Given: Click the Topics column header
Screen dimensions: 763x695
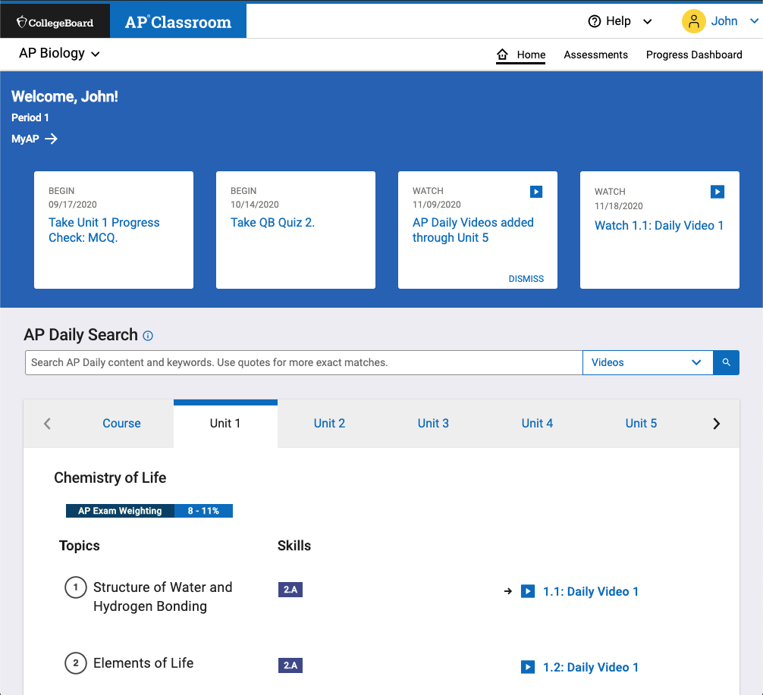Looking at the screenshot, I should pyautogui.click(x=80, y=546).
